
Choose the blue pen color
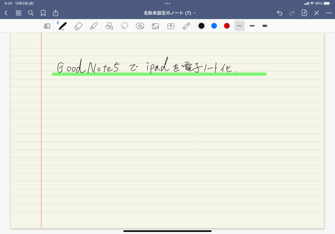click(x=214, y=26)
